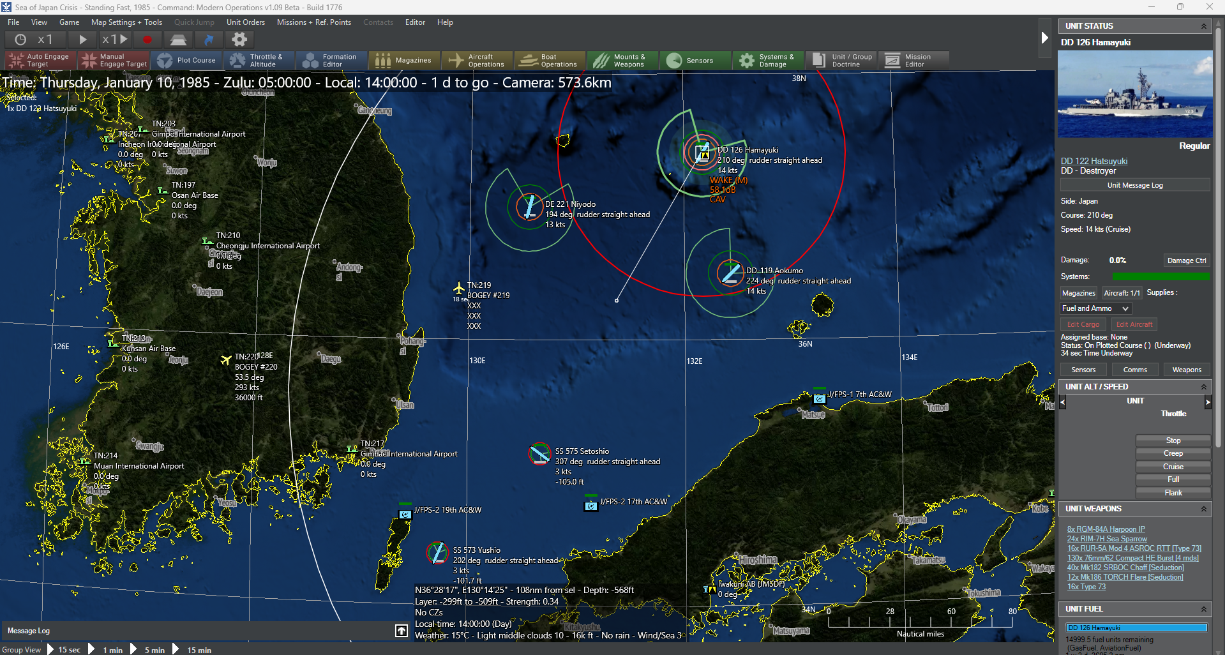Screen dimensions: 1225x655
Task: Select DE 221 Niyodo ship on map
Action: (x=529, y=206)
